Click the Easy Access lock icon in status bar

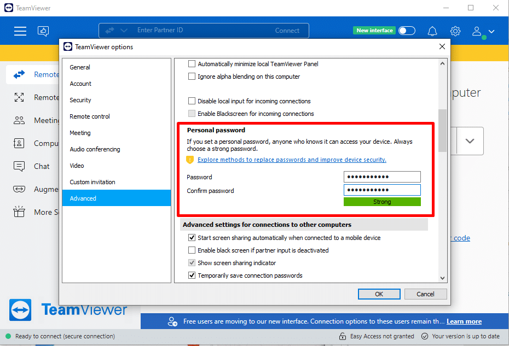tap(343, 336)
